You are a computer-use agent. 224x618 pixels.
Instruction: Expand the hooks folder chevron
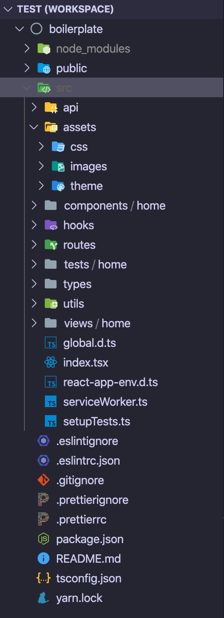pos(34,225)
